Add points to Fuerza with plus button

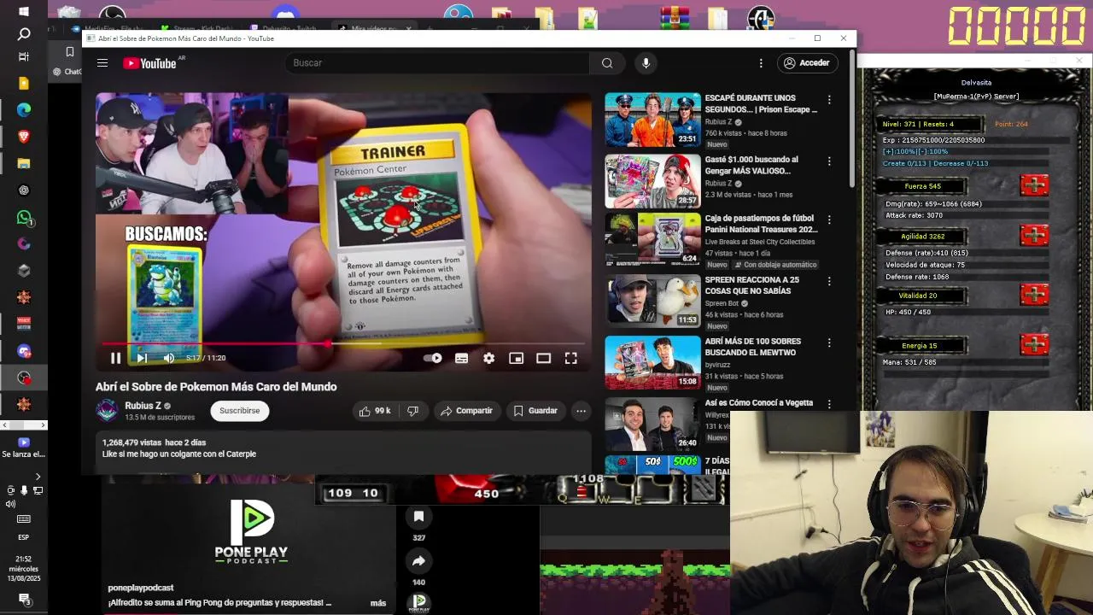click(1034, 185)
